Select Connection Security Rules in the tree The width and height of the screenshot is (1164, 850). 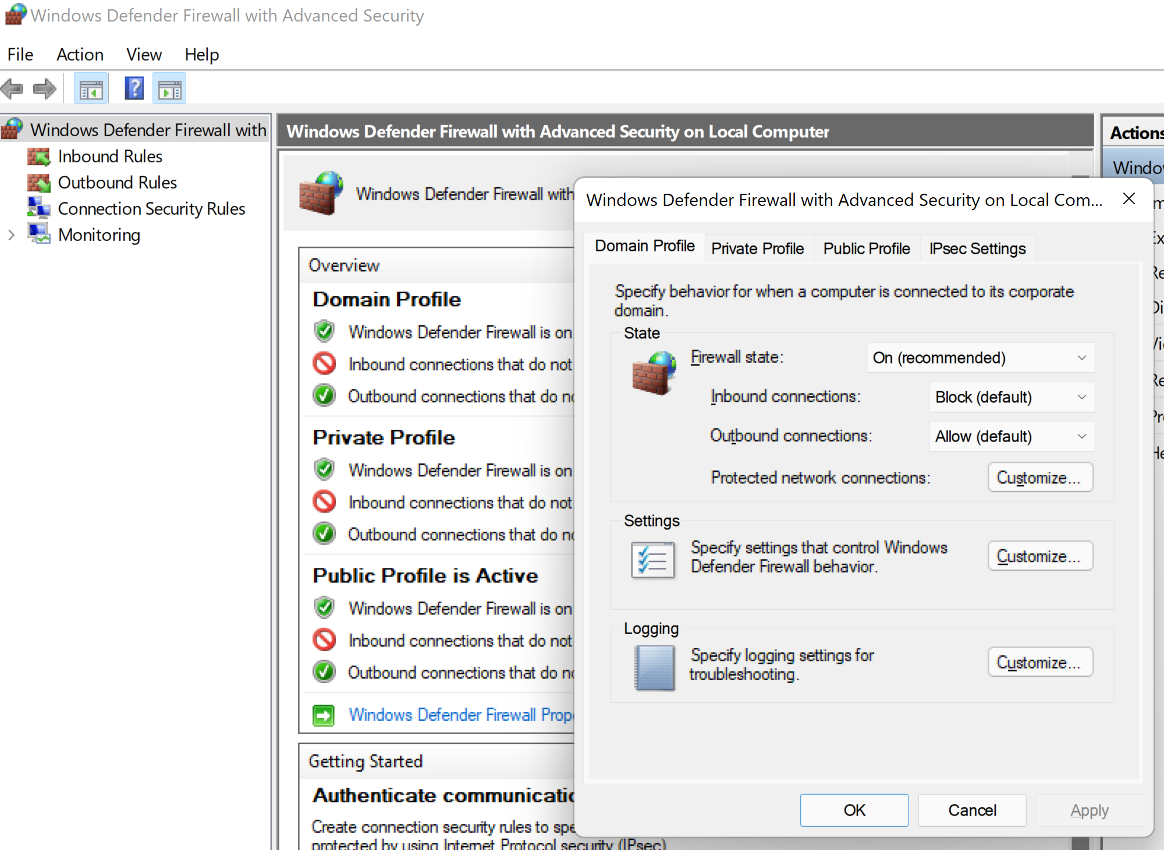tap(151, 209)
